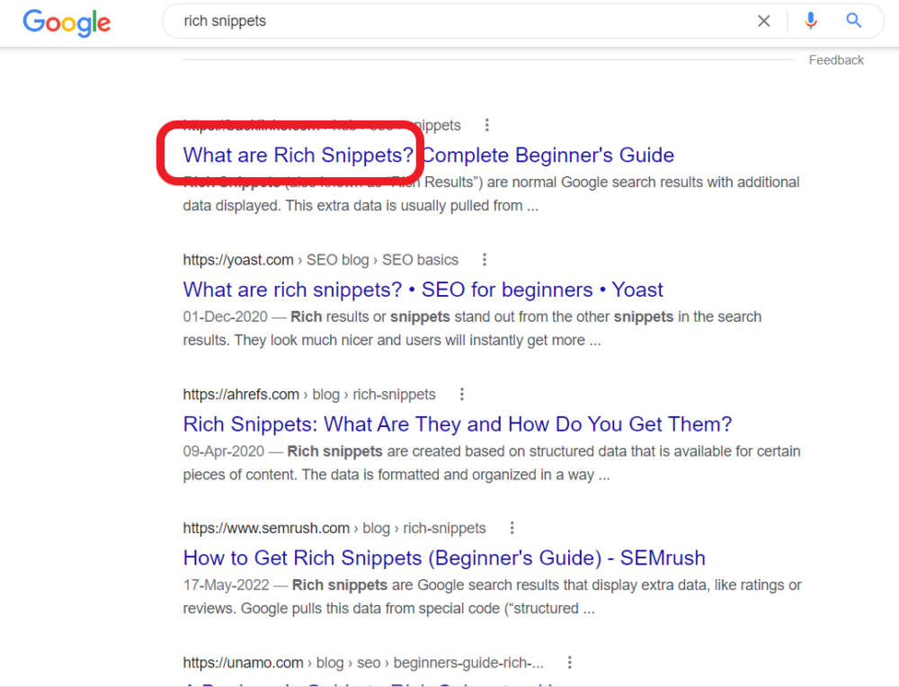The height and width of the screenshot is (687, 899).
Task: Open result options for the SEMrush entry
Action: coord(512,528)
